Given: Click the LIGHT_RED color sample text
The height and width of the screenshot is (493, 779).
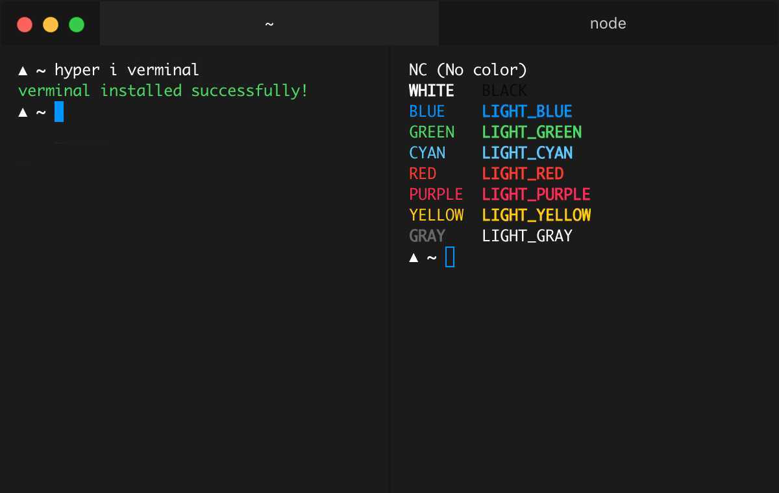Looking at the screenshot, I should pos(523,174).
